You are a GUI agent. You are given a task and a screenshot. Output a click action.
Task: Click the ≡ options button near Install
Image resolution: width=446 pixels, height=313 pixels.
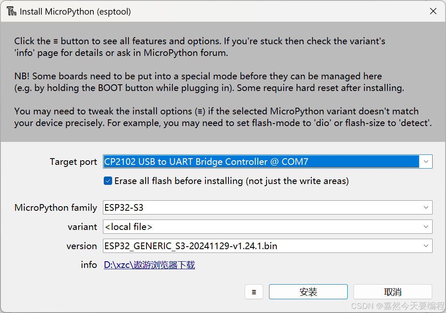coord(254,291)
